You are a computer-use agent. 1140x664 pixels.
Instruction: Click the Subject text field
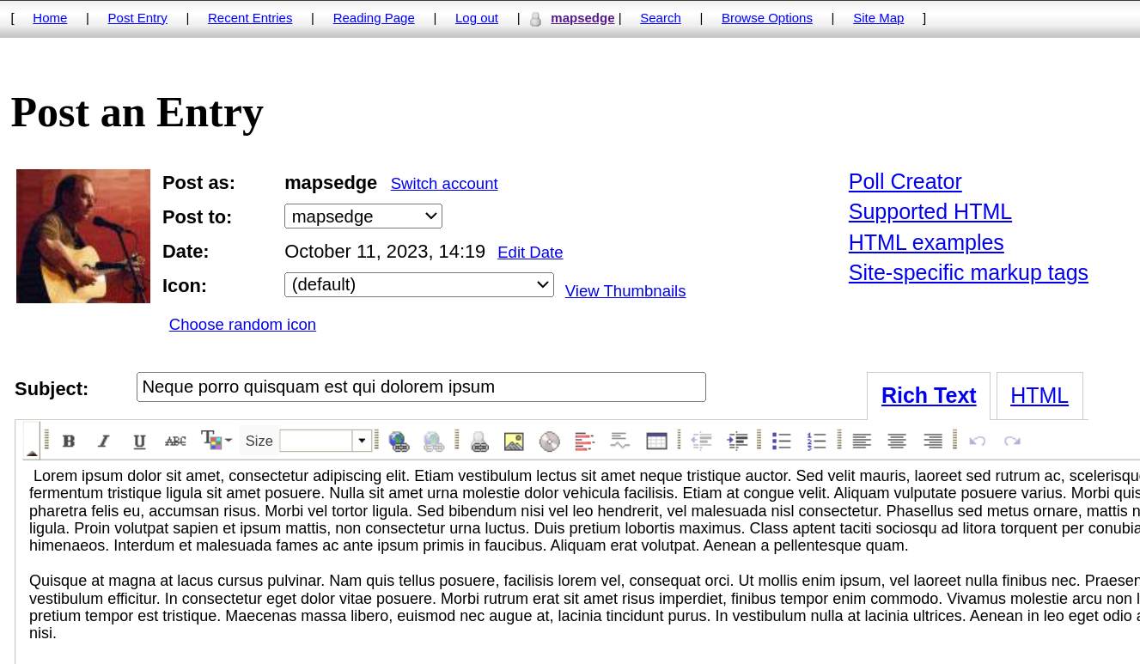click(x=421, y=387)
